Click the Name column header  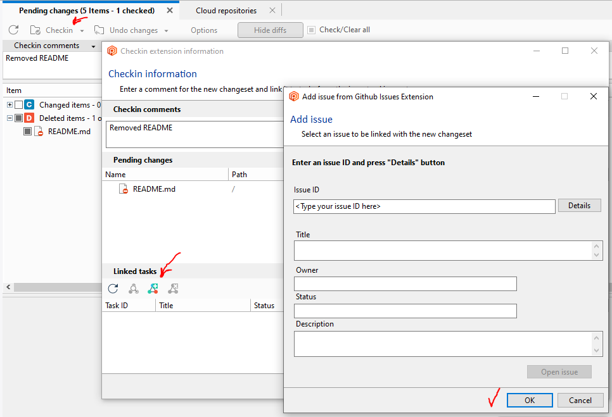[x=165, y=175]
